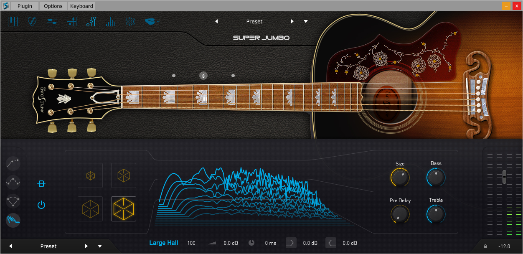Click the -12.0 master volume value
523x254 pixels.
504,246
